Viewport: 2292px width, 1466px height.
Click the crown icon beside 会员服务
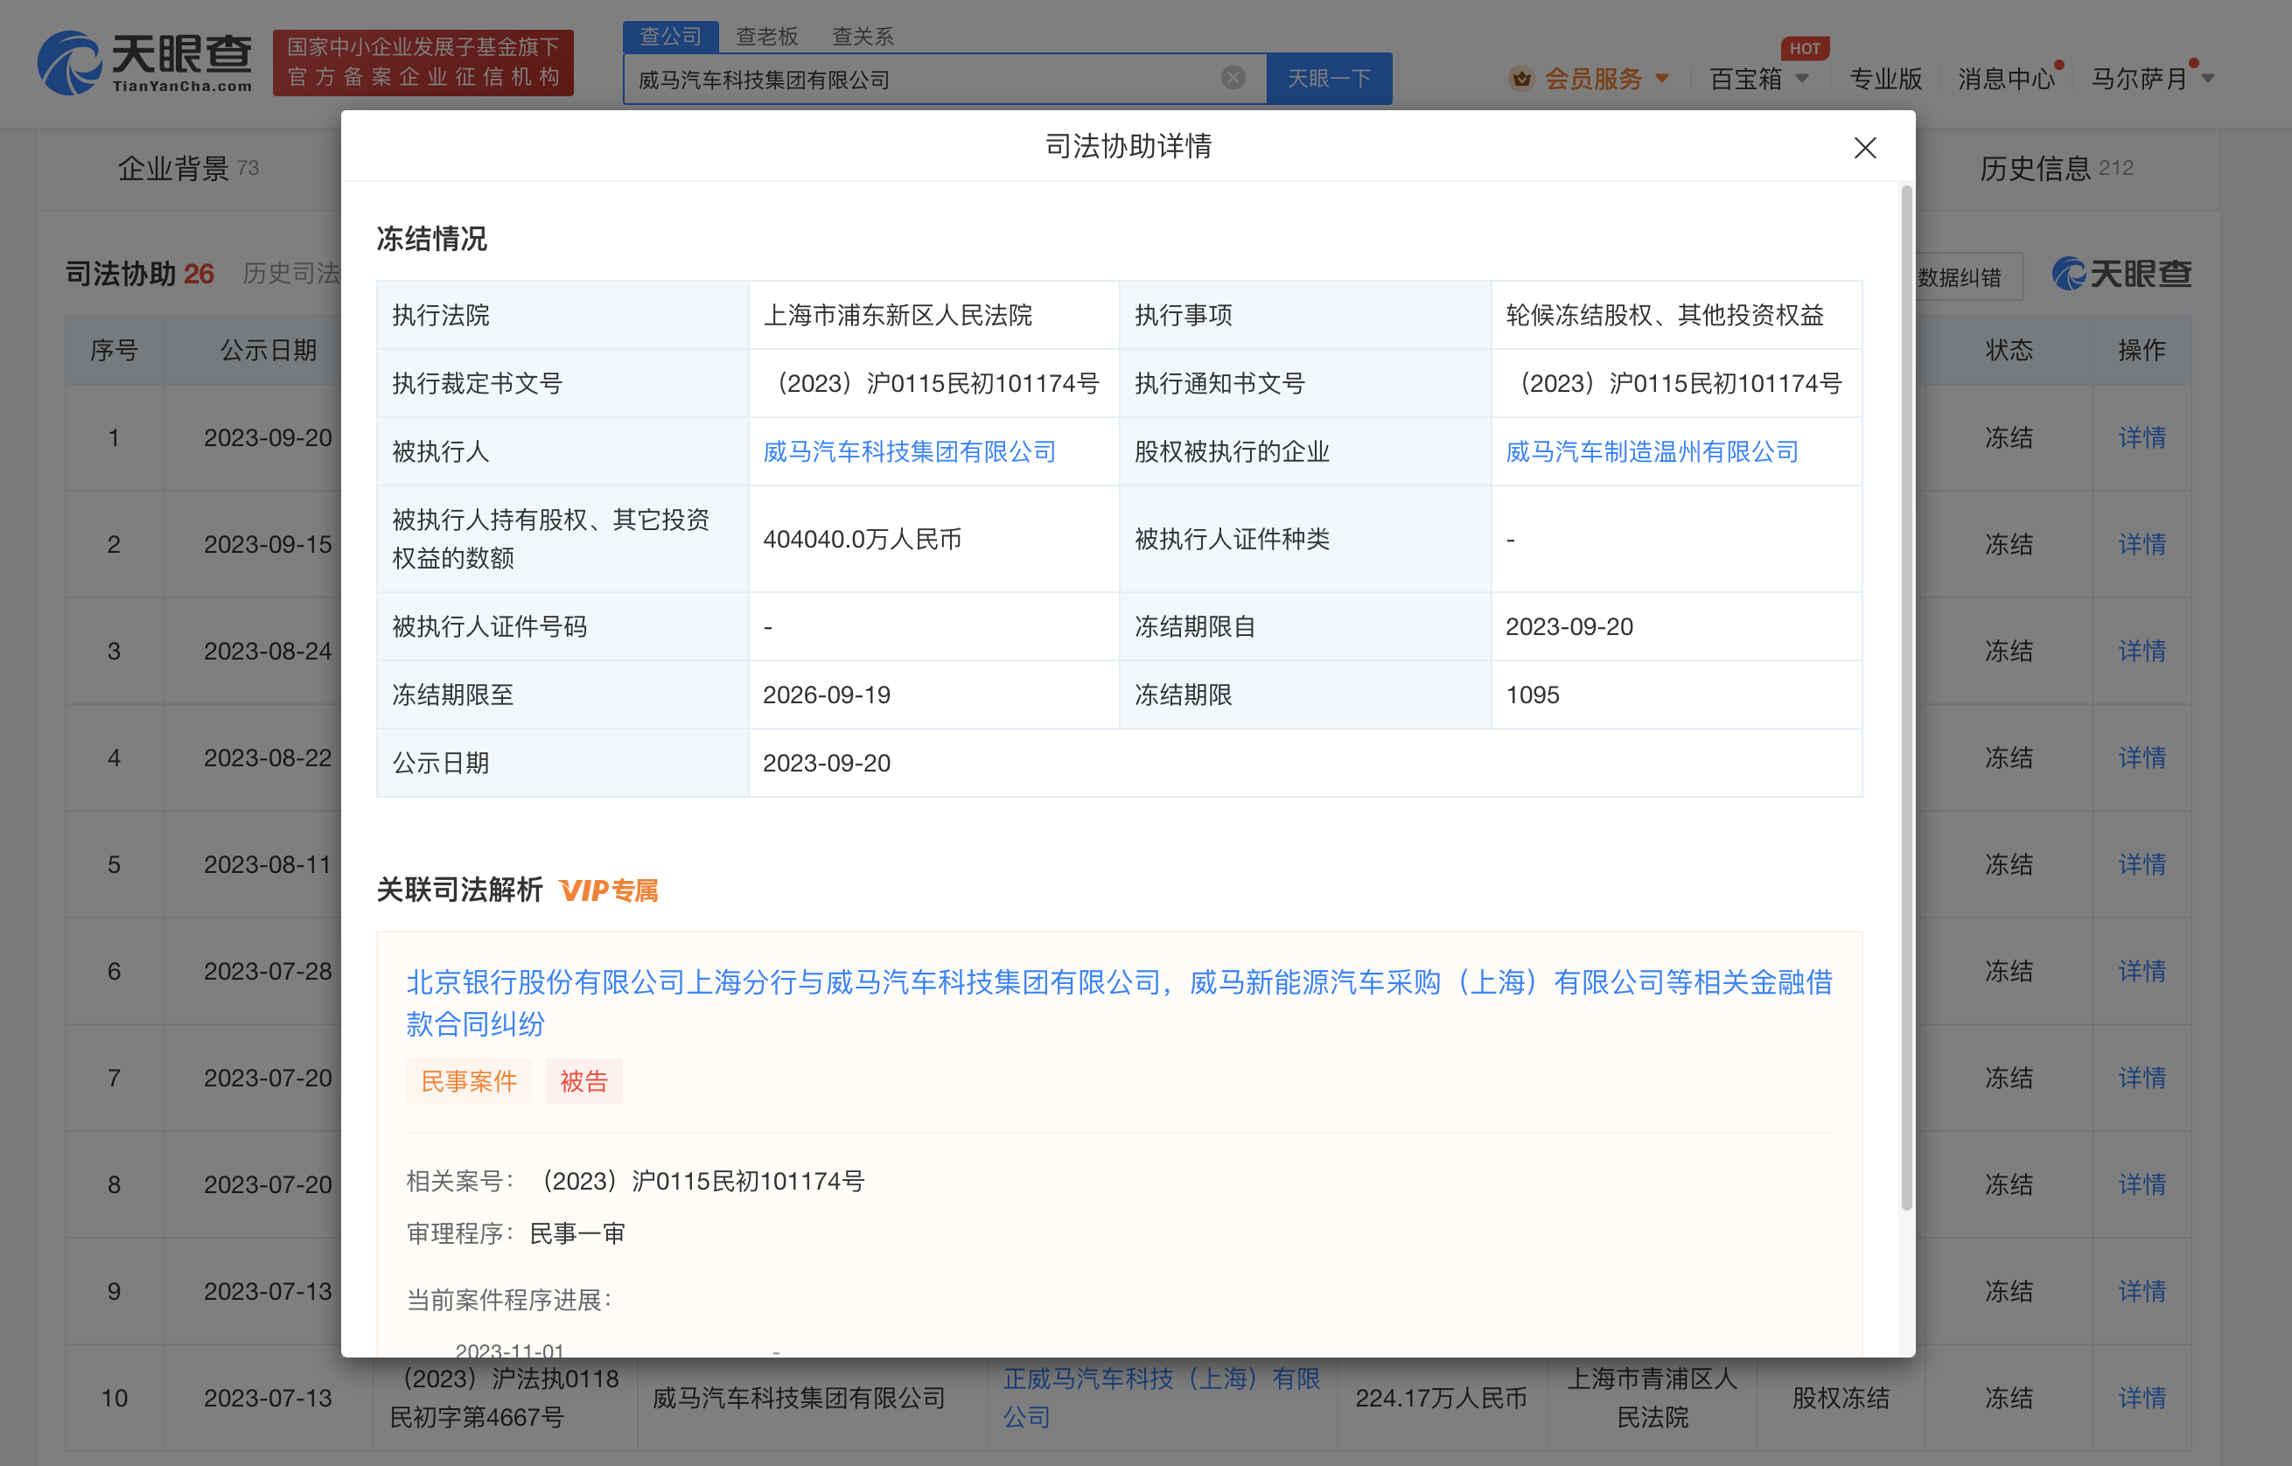pyautogui.click(x=1521, y=79)
